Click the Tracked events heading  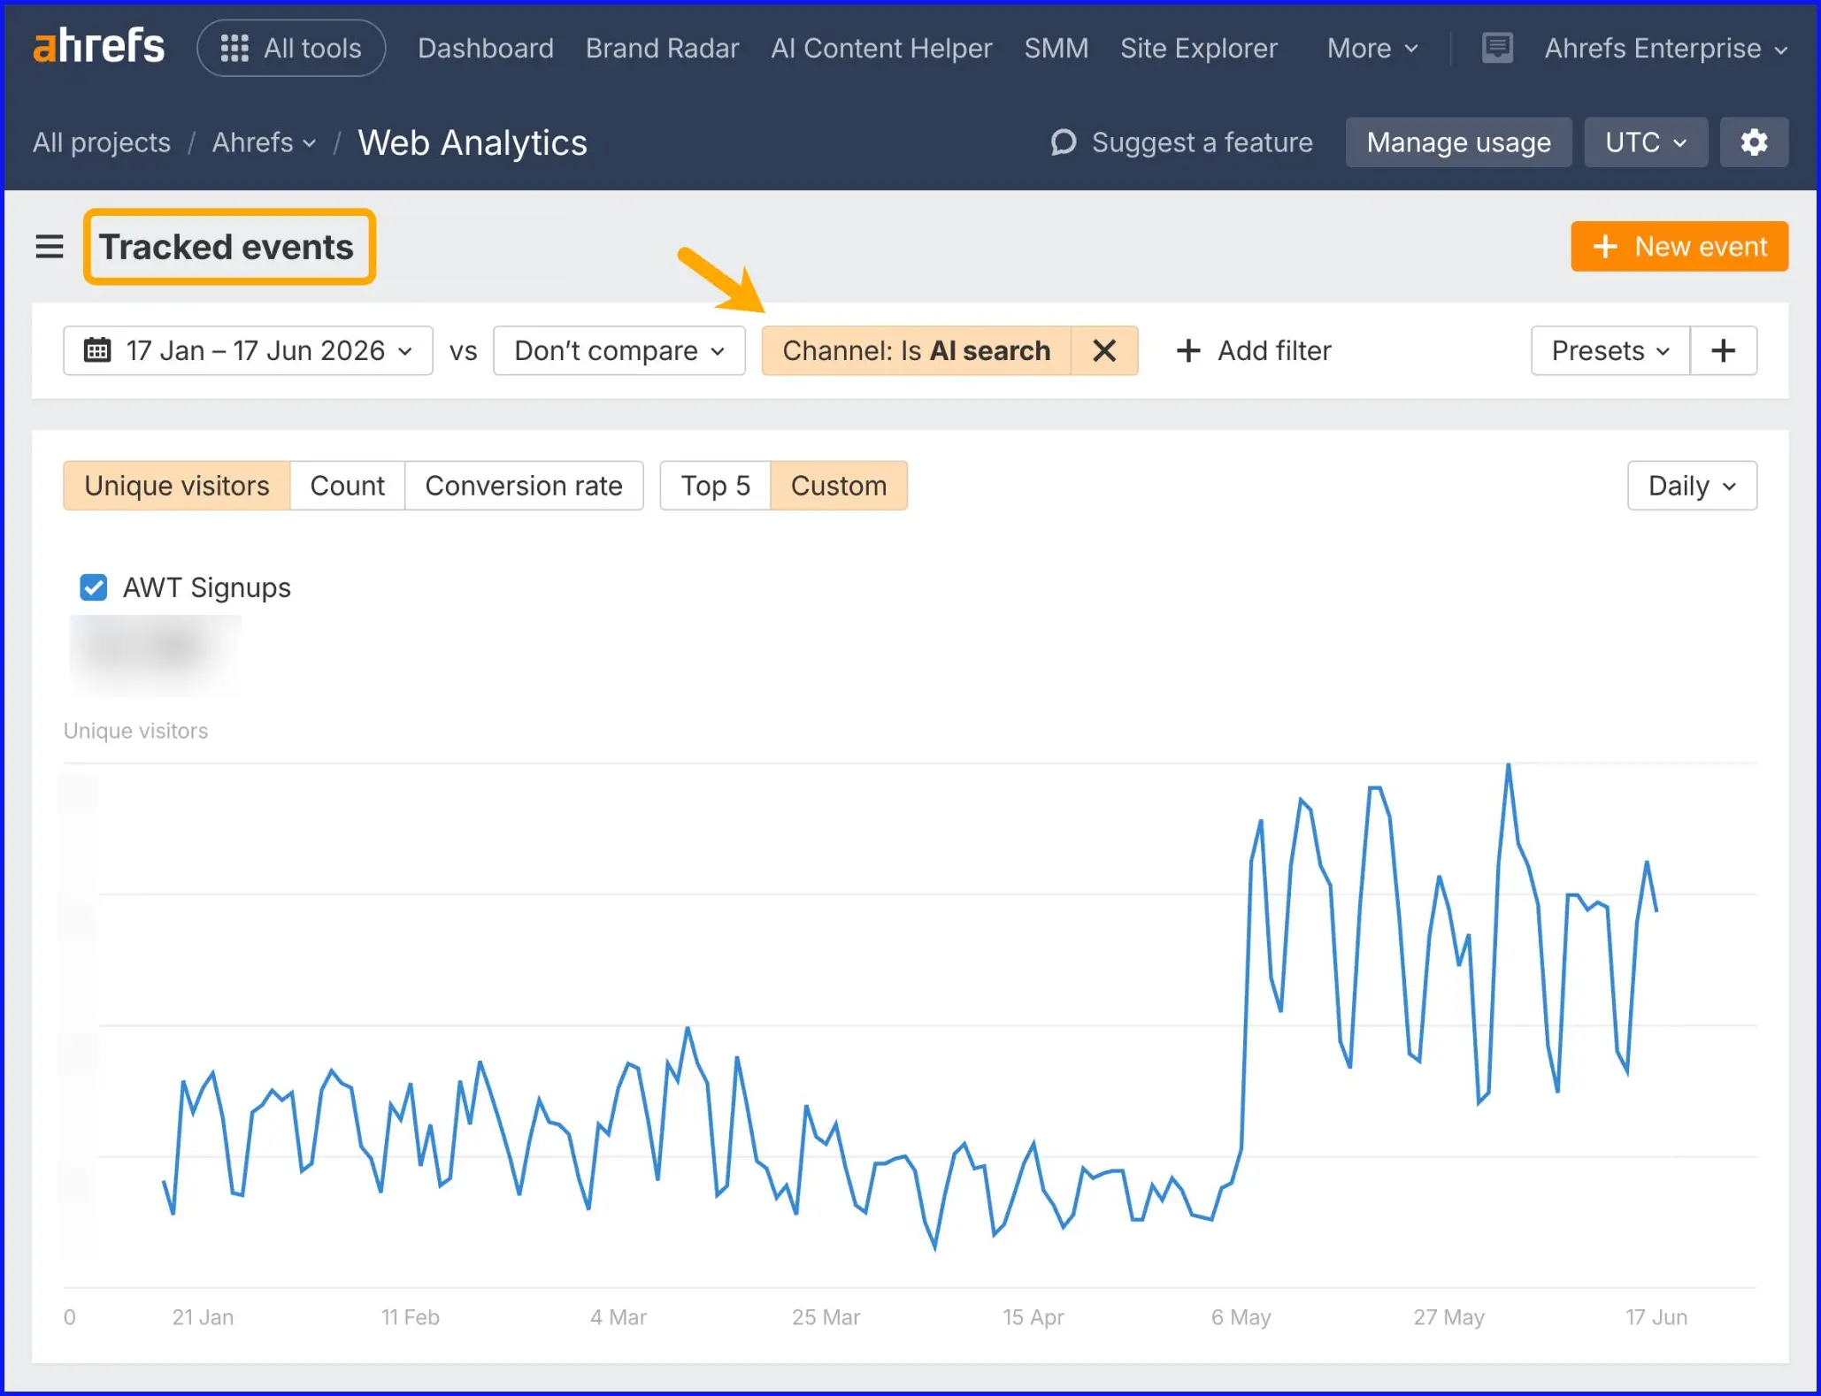tap(228, 247)
